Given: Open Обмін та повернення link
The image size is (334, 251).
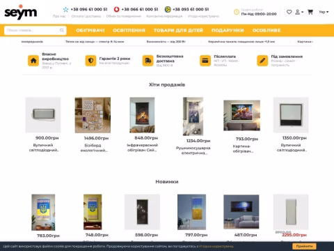Looking at the screenshot, I should pyautogui.click(x=123, y=16).
